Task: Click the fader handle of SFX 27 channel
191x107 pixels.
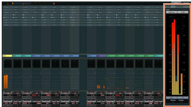Action: pyautogui.click(x=79, y=73)
